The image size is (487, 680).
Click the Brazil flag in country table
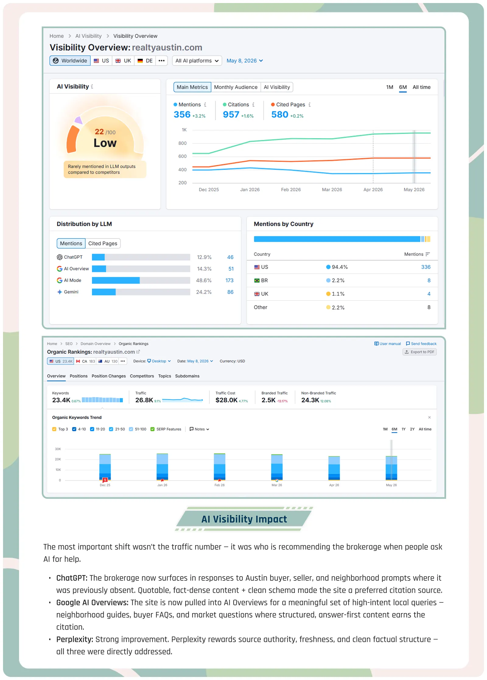click(x=257, y=280)
